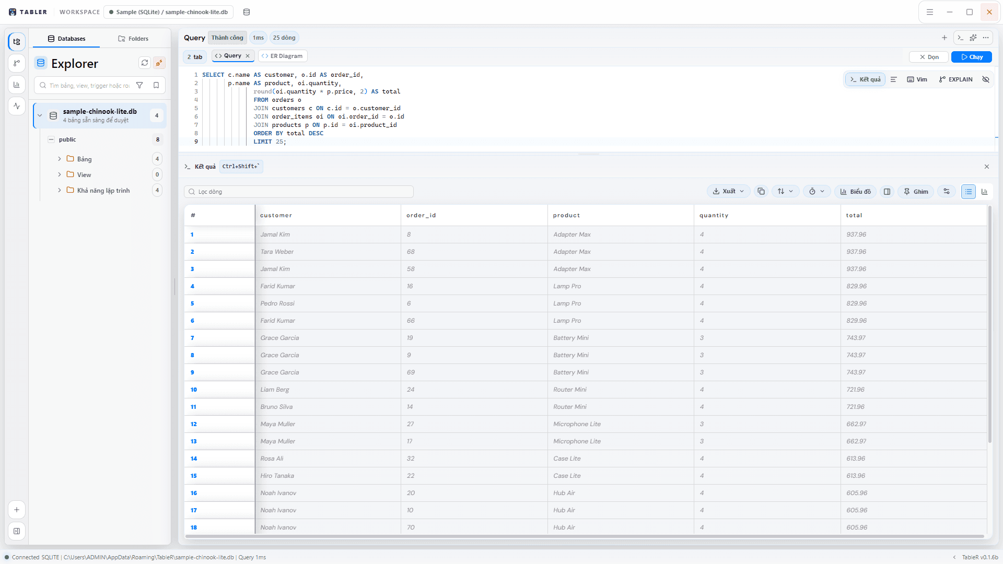Open the database explorer sidebar icon
The width and height of the screenshot is (1003, 564).
pyautogui.click(x=17, y=42)
